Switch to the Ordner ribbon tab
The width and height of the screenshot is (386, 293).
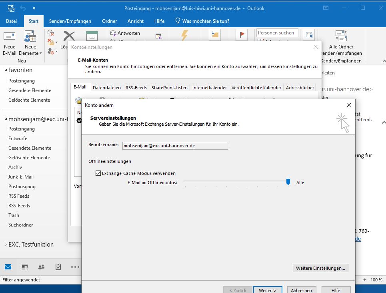click(x=109, y=21)
